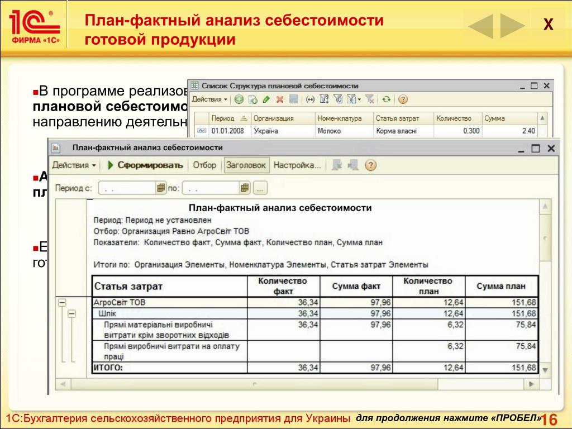Select the Молоко cell

(344, 131)
